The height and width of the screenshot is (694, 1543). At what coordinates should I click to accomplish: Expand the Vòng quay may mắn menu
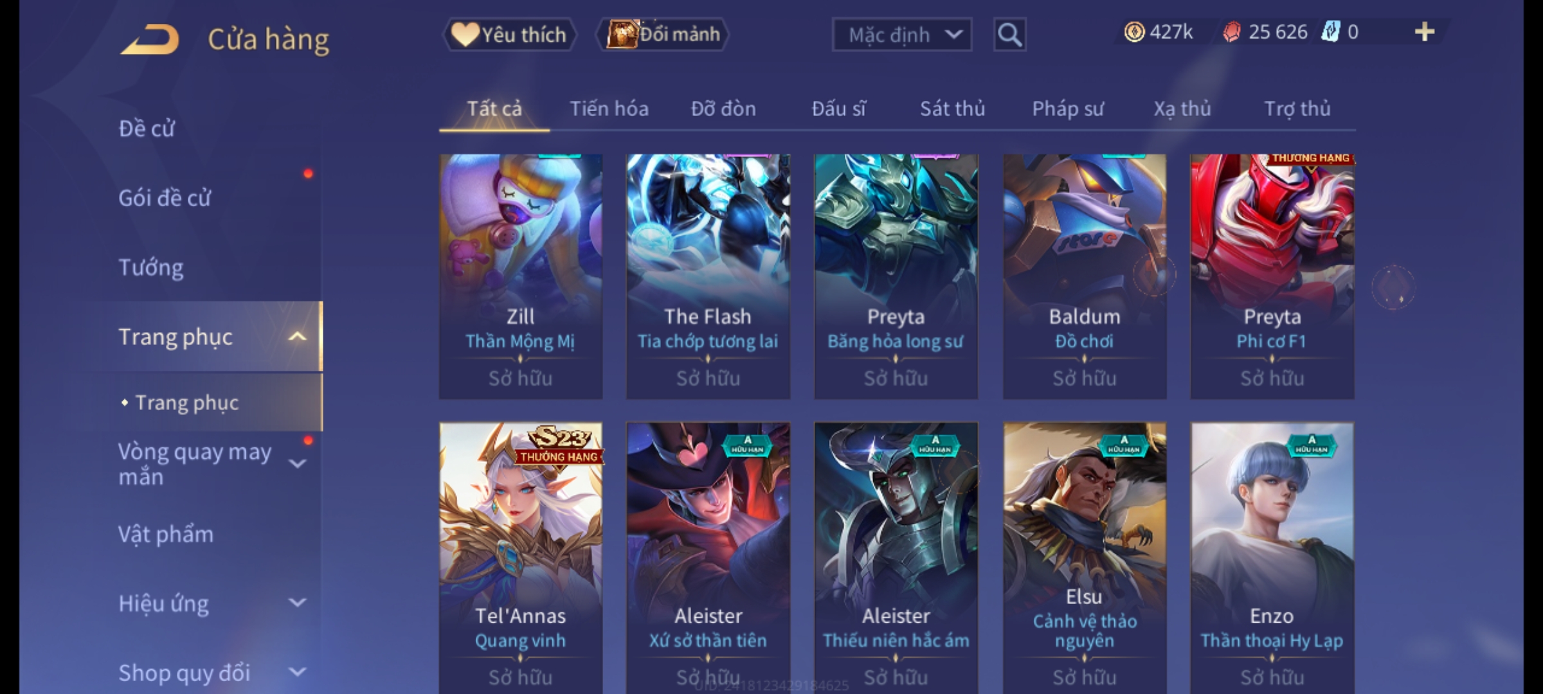pyautogui.click(x=296, y=463)
